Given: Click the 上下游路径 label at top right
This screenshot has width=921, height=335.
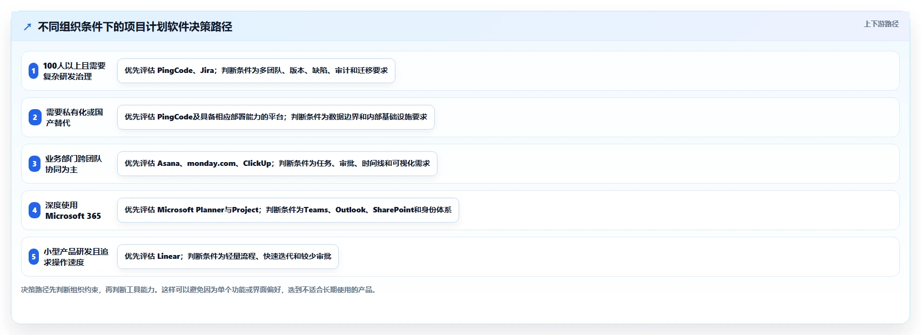Looking at the screenshot, I should [881, 24].
